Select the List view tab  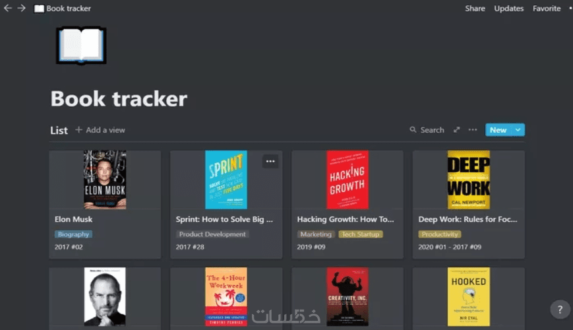coord(59,130)
